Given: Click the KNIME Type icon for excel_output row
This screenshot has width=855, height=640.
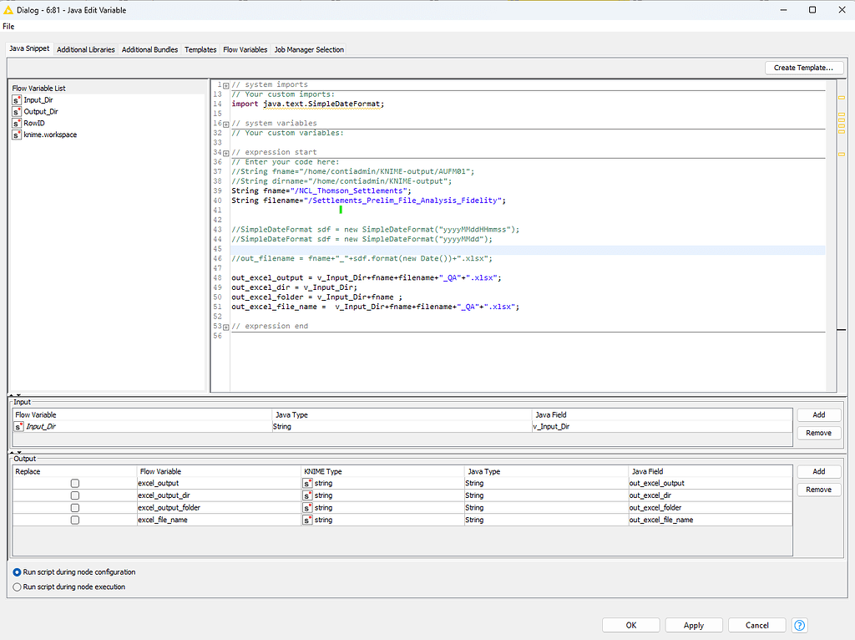Looking at the screenshot, I should tap(308, 484).
